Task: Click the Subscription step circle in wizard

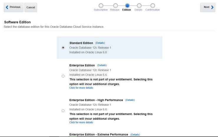Action: pos(101,5)
